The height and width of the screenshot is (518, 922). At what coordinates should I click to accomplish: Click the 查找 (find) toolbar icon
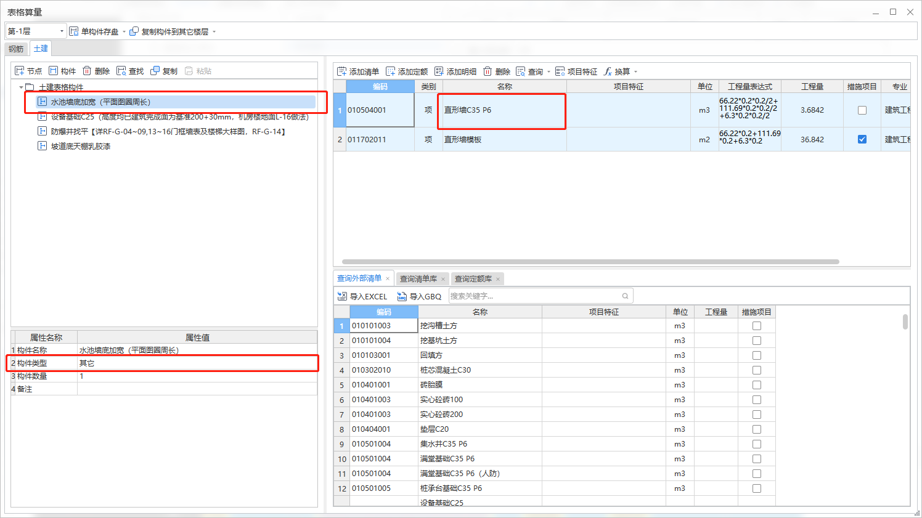click(121, 71)
